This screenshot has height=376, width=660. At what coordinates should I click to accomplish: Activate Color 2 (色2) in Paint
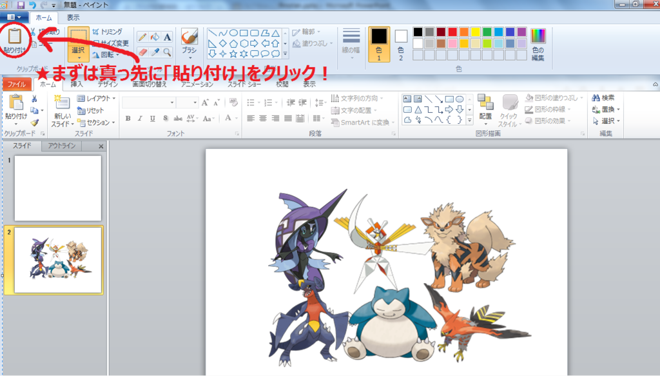click(401, 45)
